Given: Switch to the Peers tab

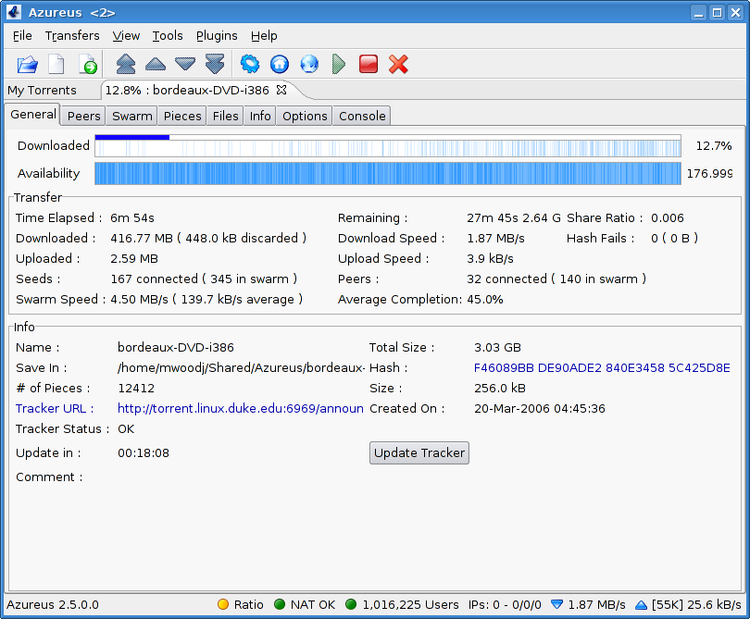Looking at the screenshot, I should coord(83,116).
